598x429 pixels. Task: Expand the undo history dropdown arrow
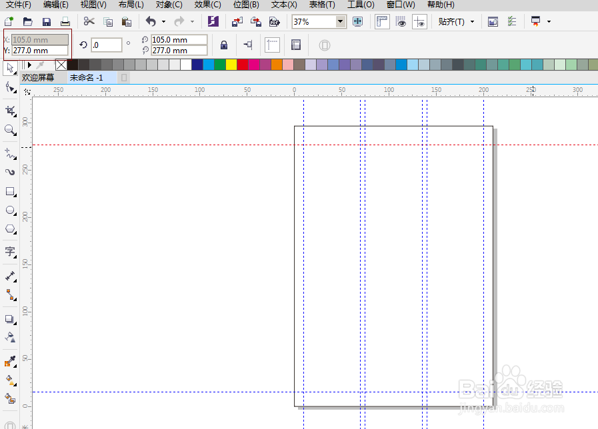(163, 22)
